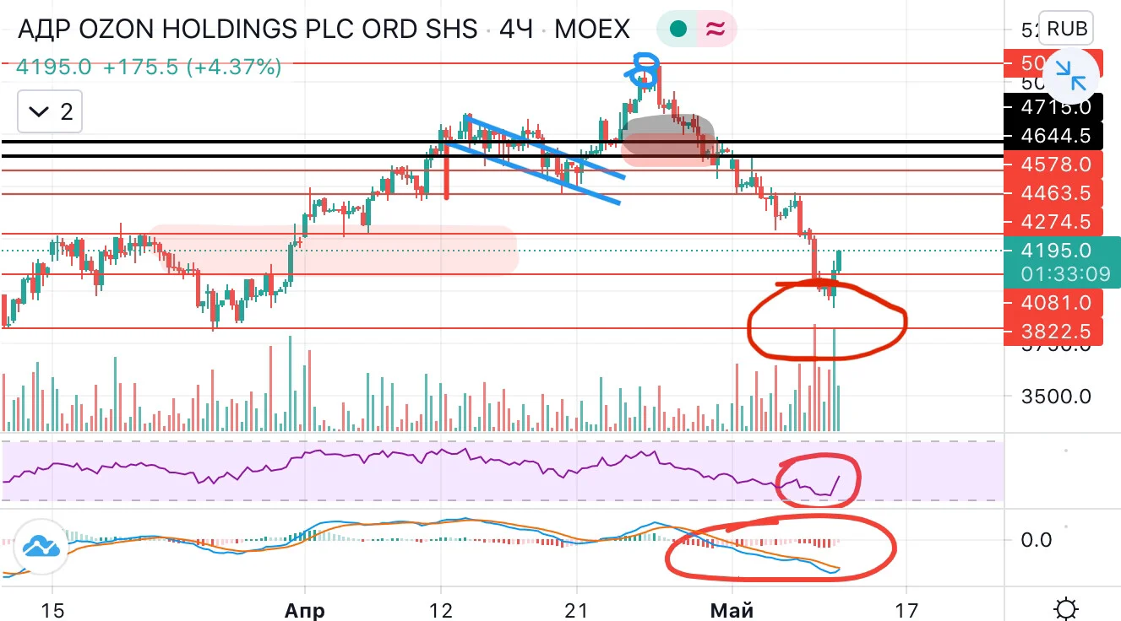
Task: Open symbol search from OZON HOLDINGS title
Action: [x=248, y=30]
